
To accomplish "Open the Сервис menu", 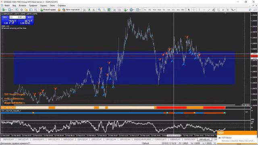I will pos(44,6).
